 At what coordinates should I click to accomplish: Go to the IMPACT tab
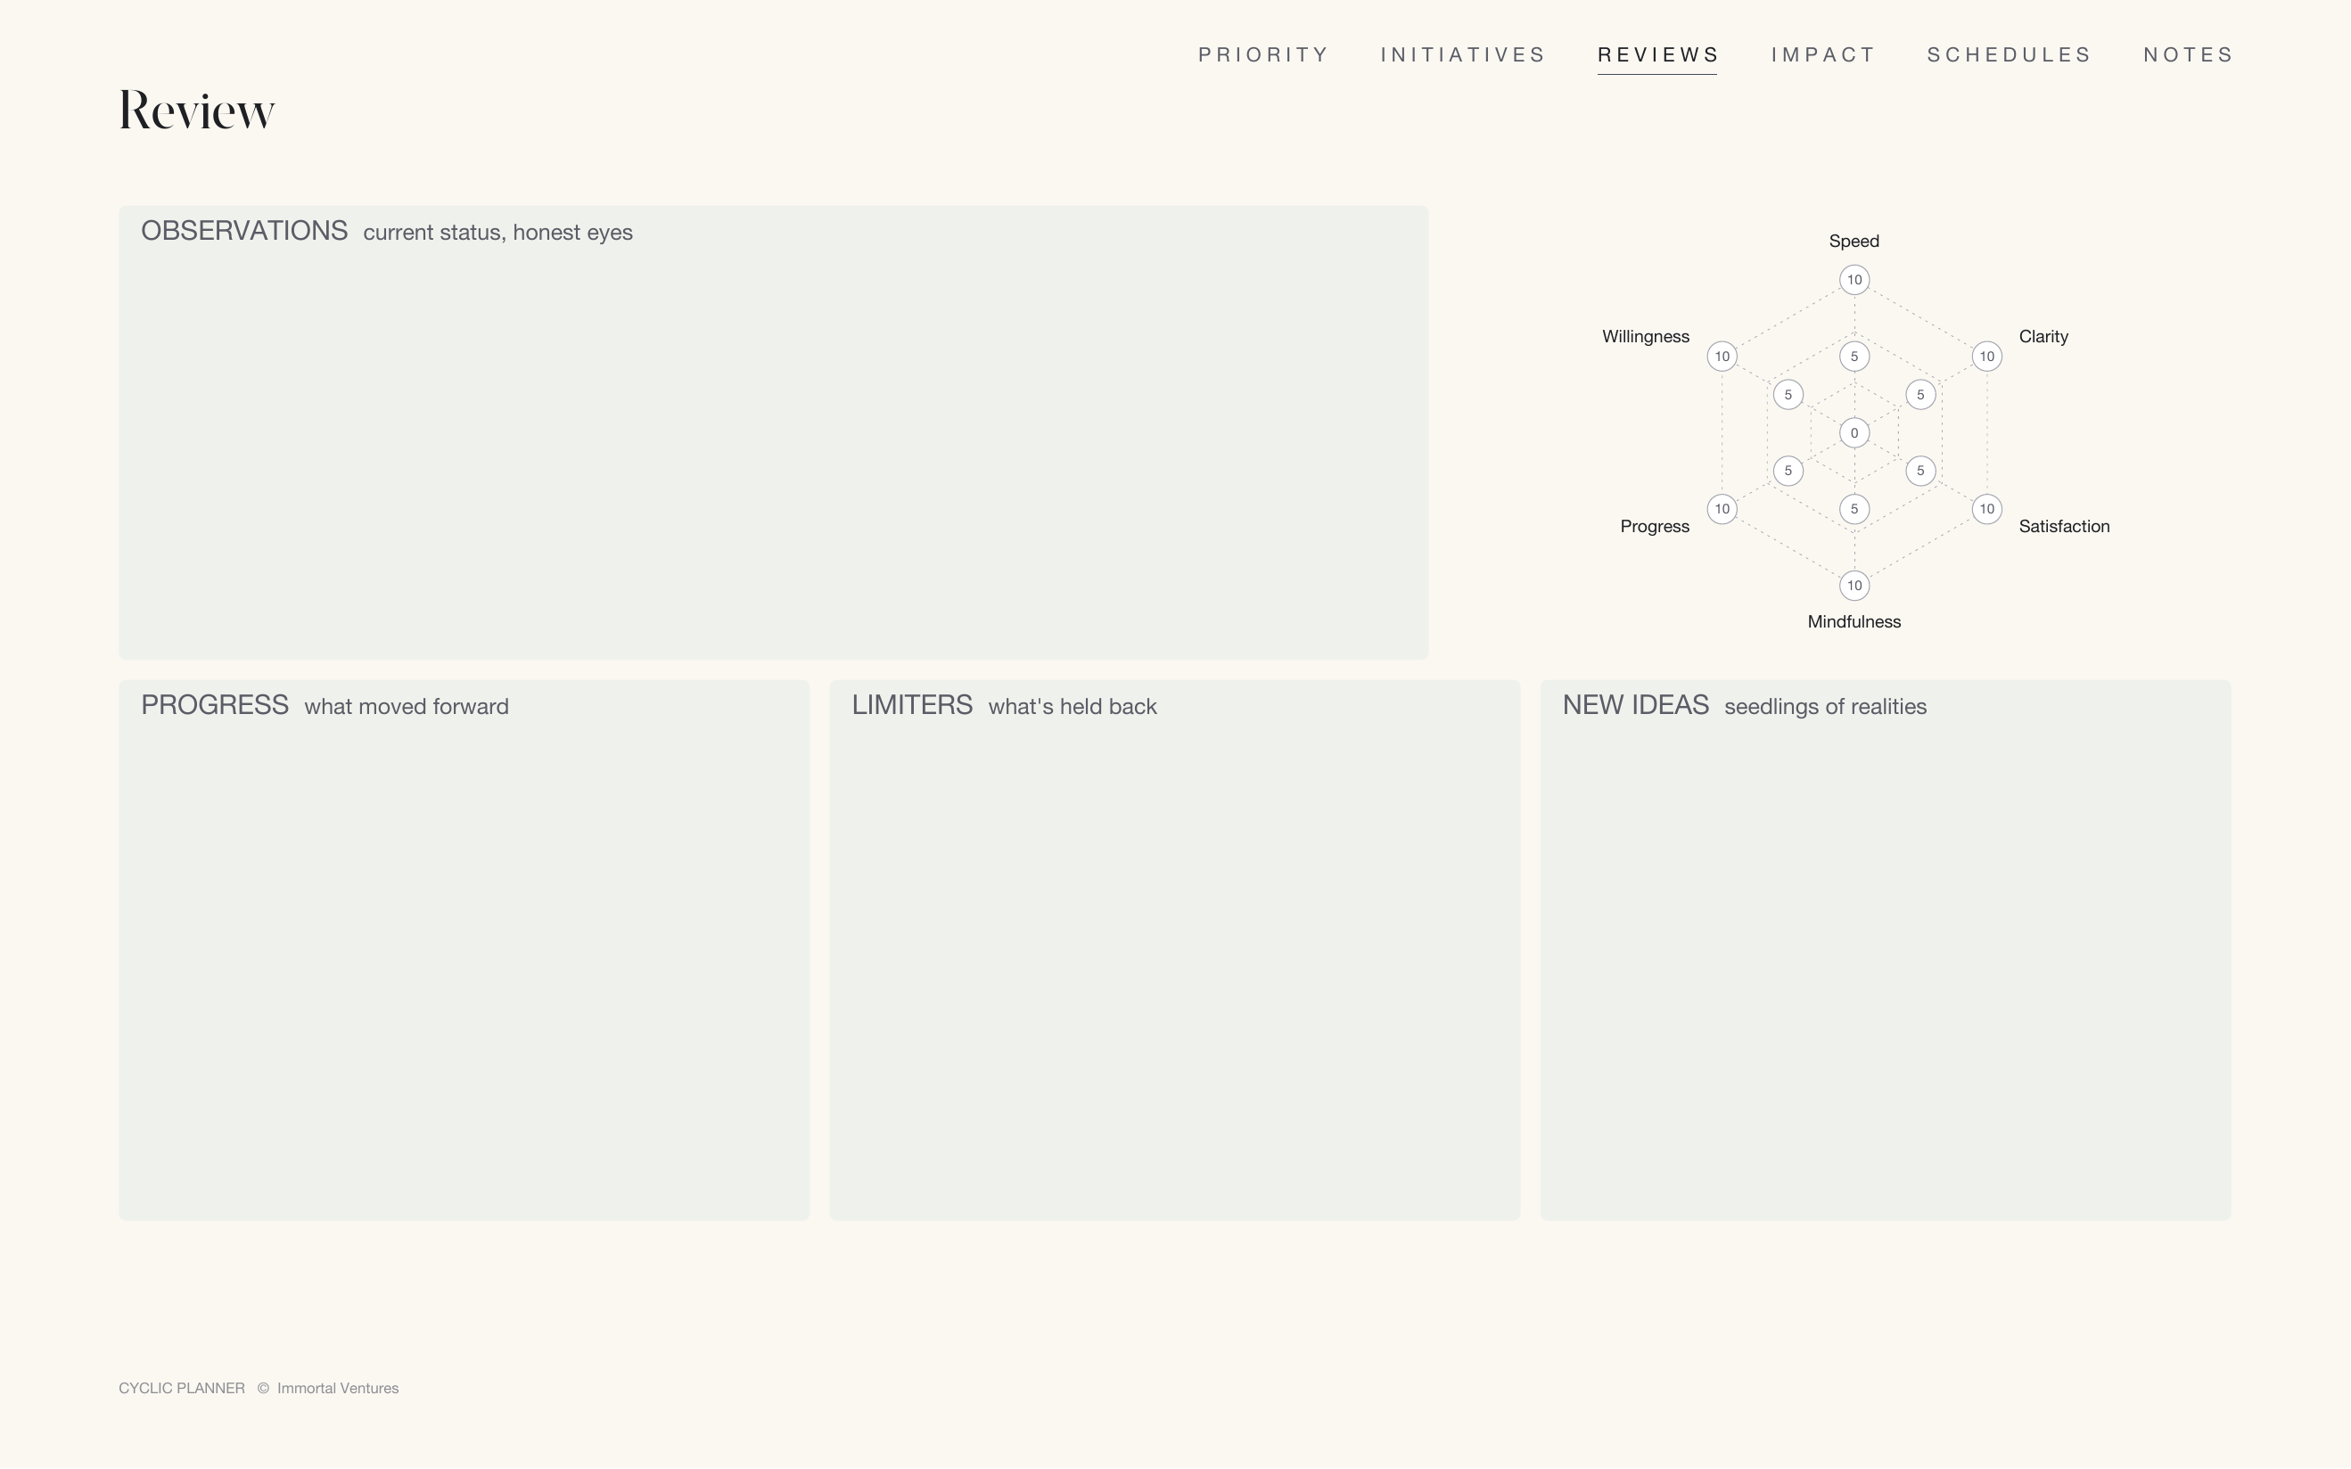(1822, 54)
